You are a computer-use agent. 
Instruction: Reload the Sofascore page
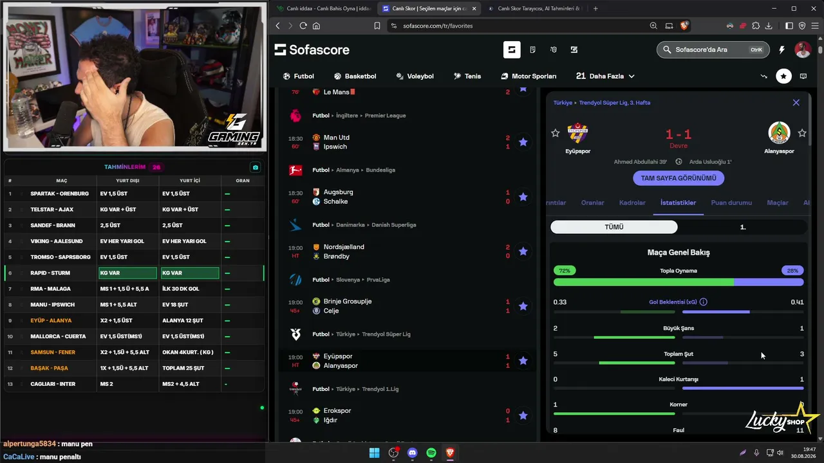302,26
